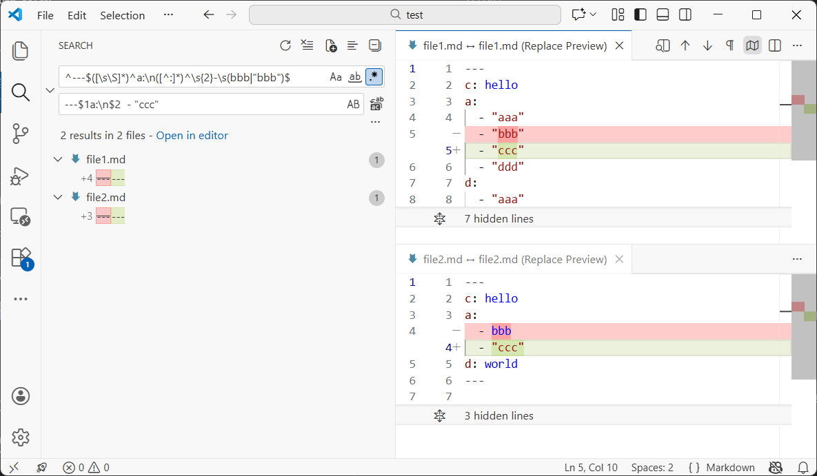Viewport: 817px width, 476px height.
Task: Toggle Match Case in search box
Action: pyautogui.click(x=336, y=77)
